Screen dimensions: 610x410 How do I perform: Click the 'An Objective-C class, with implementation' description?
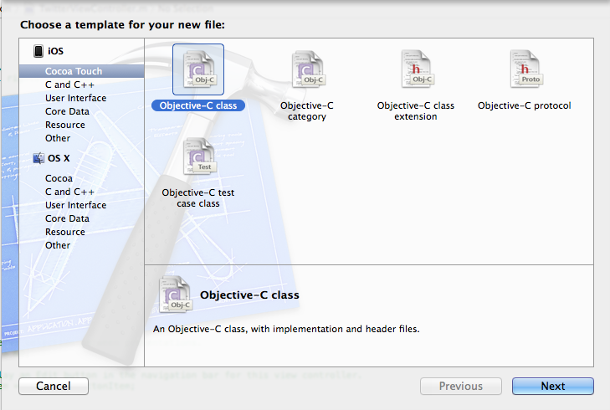[x=286, y=329]
